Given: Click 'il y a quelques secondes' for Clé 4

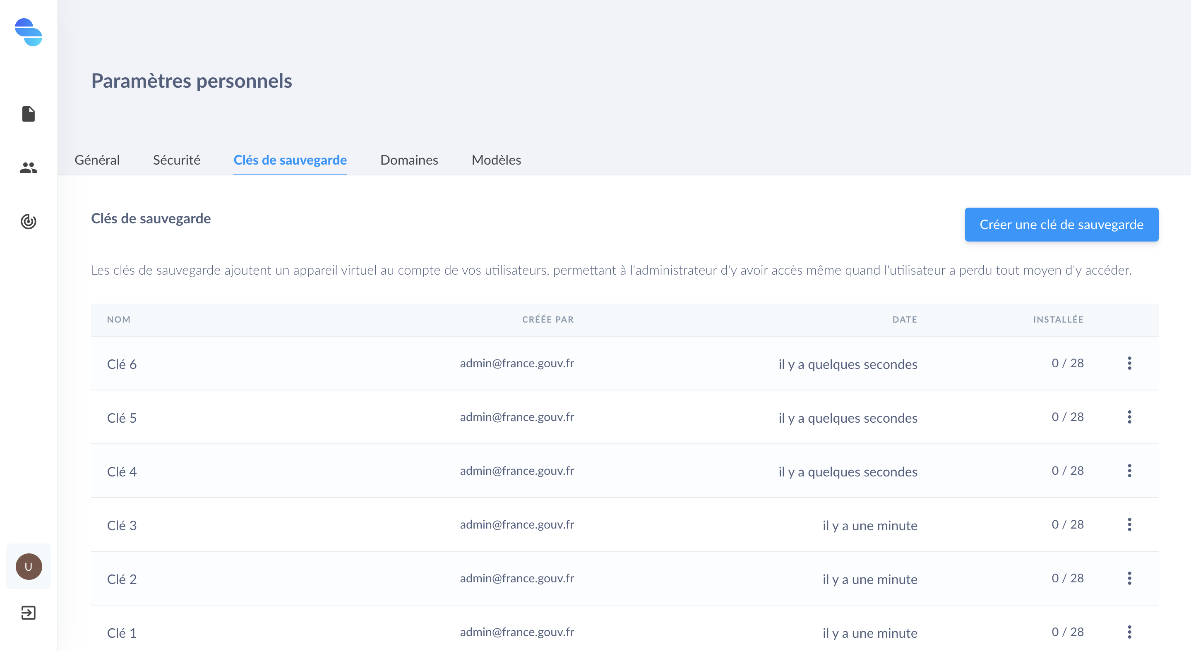Looking at the screenshot, I should pyautogui.click(x=848, y=472).
